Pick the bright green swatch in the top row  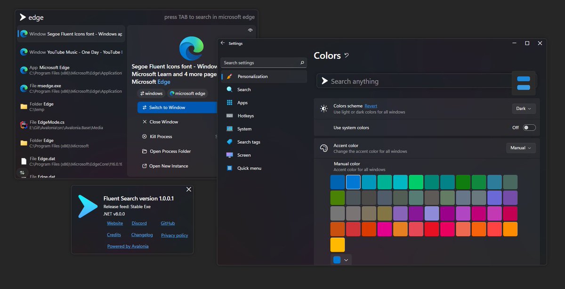pos(416,182)
